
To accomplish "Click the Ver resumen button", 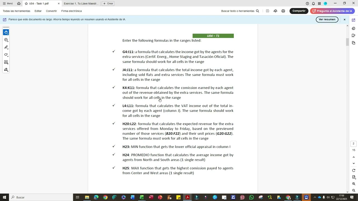I will [327, 19].
